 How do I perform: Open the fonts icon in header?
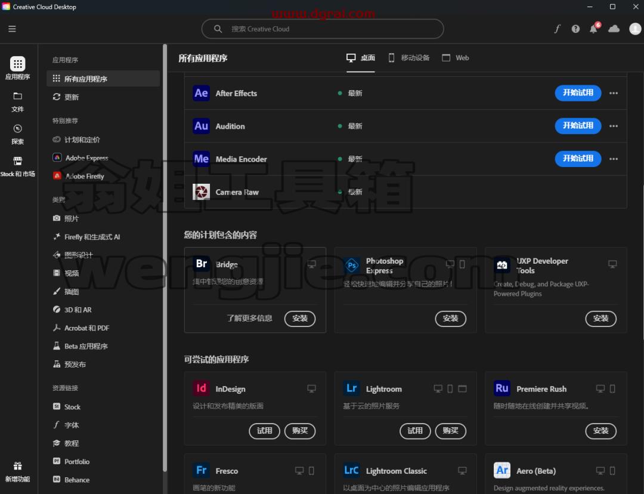click(x=557, y=29)
